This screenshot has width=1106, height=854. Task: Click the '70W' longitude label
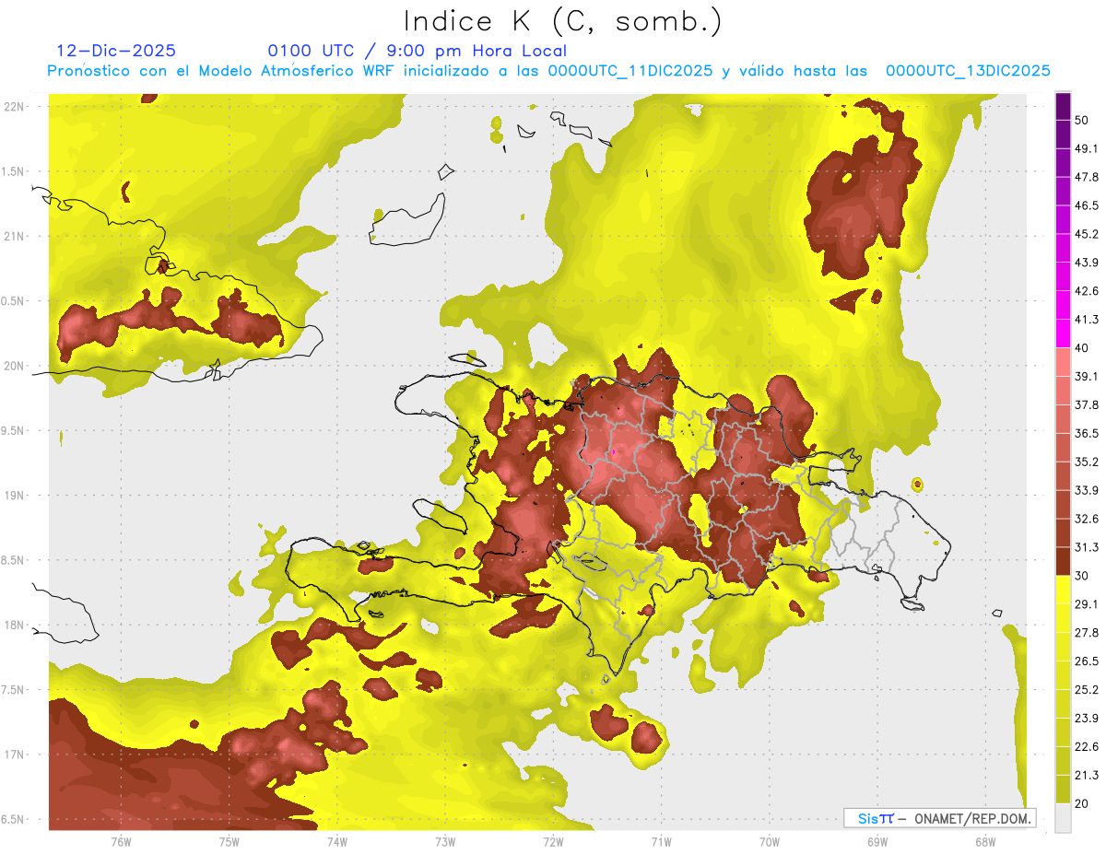[x=770, y=842]
